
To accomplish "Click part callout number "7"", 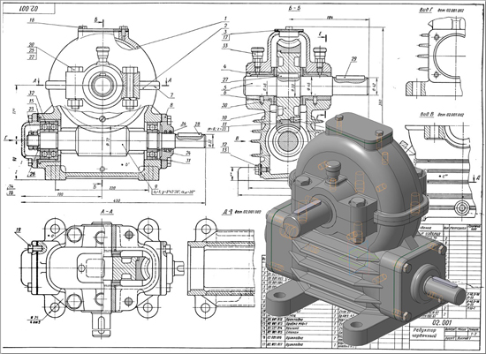I will (x=171, y=94).
